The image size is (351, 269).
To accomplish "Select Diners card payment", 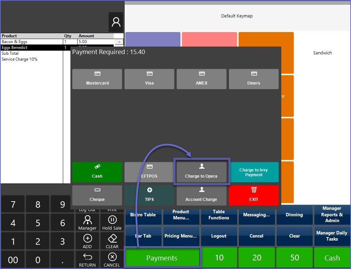I will (254, 79).
